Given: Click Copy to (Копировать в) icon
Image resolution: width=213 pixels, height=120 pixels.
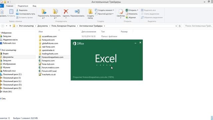Looking at the screenshot, I should (x=55, y=12).
